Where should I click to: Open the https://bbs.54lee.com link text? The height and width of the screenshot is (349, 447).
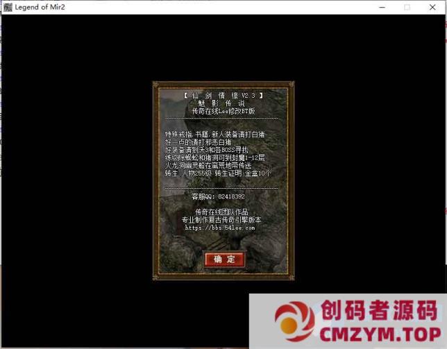220,228
